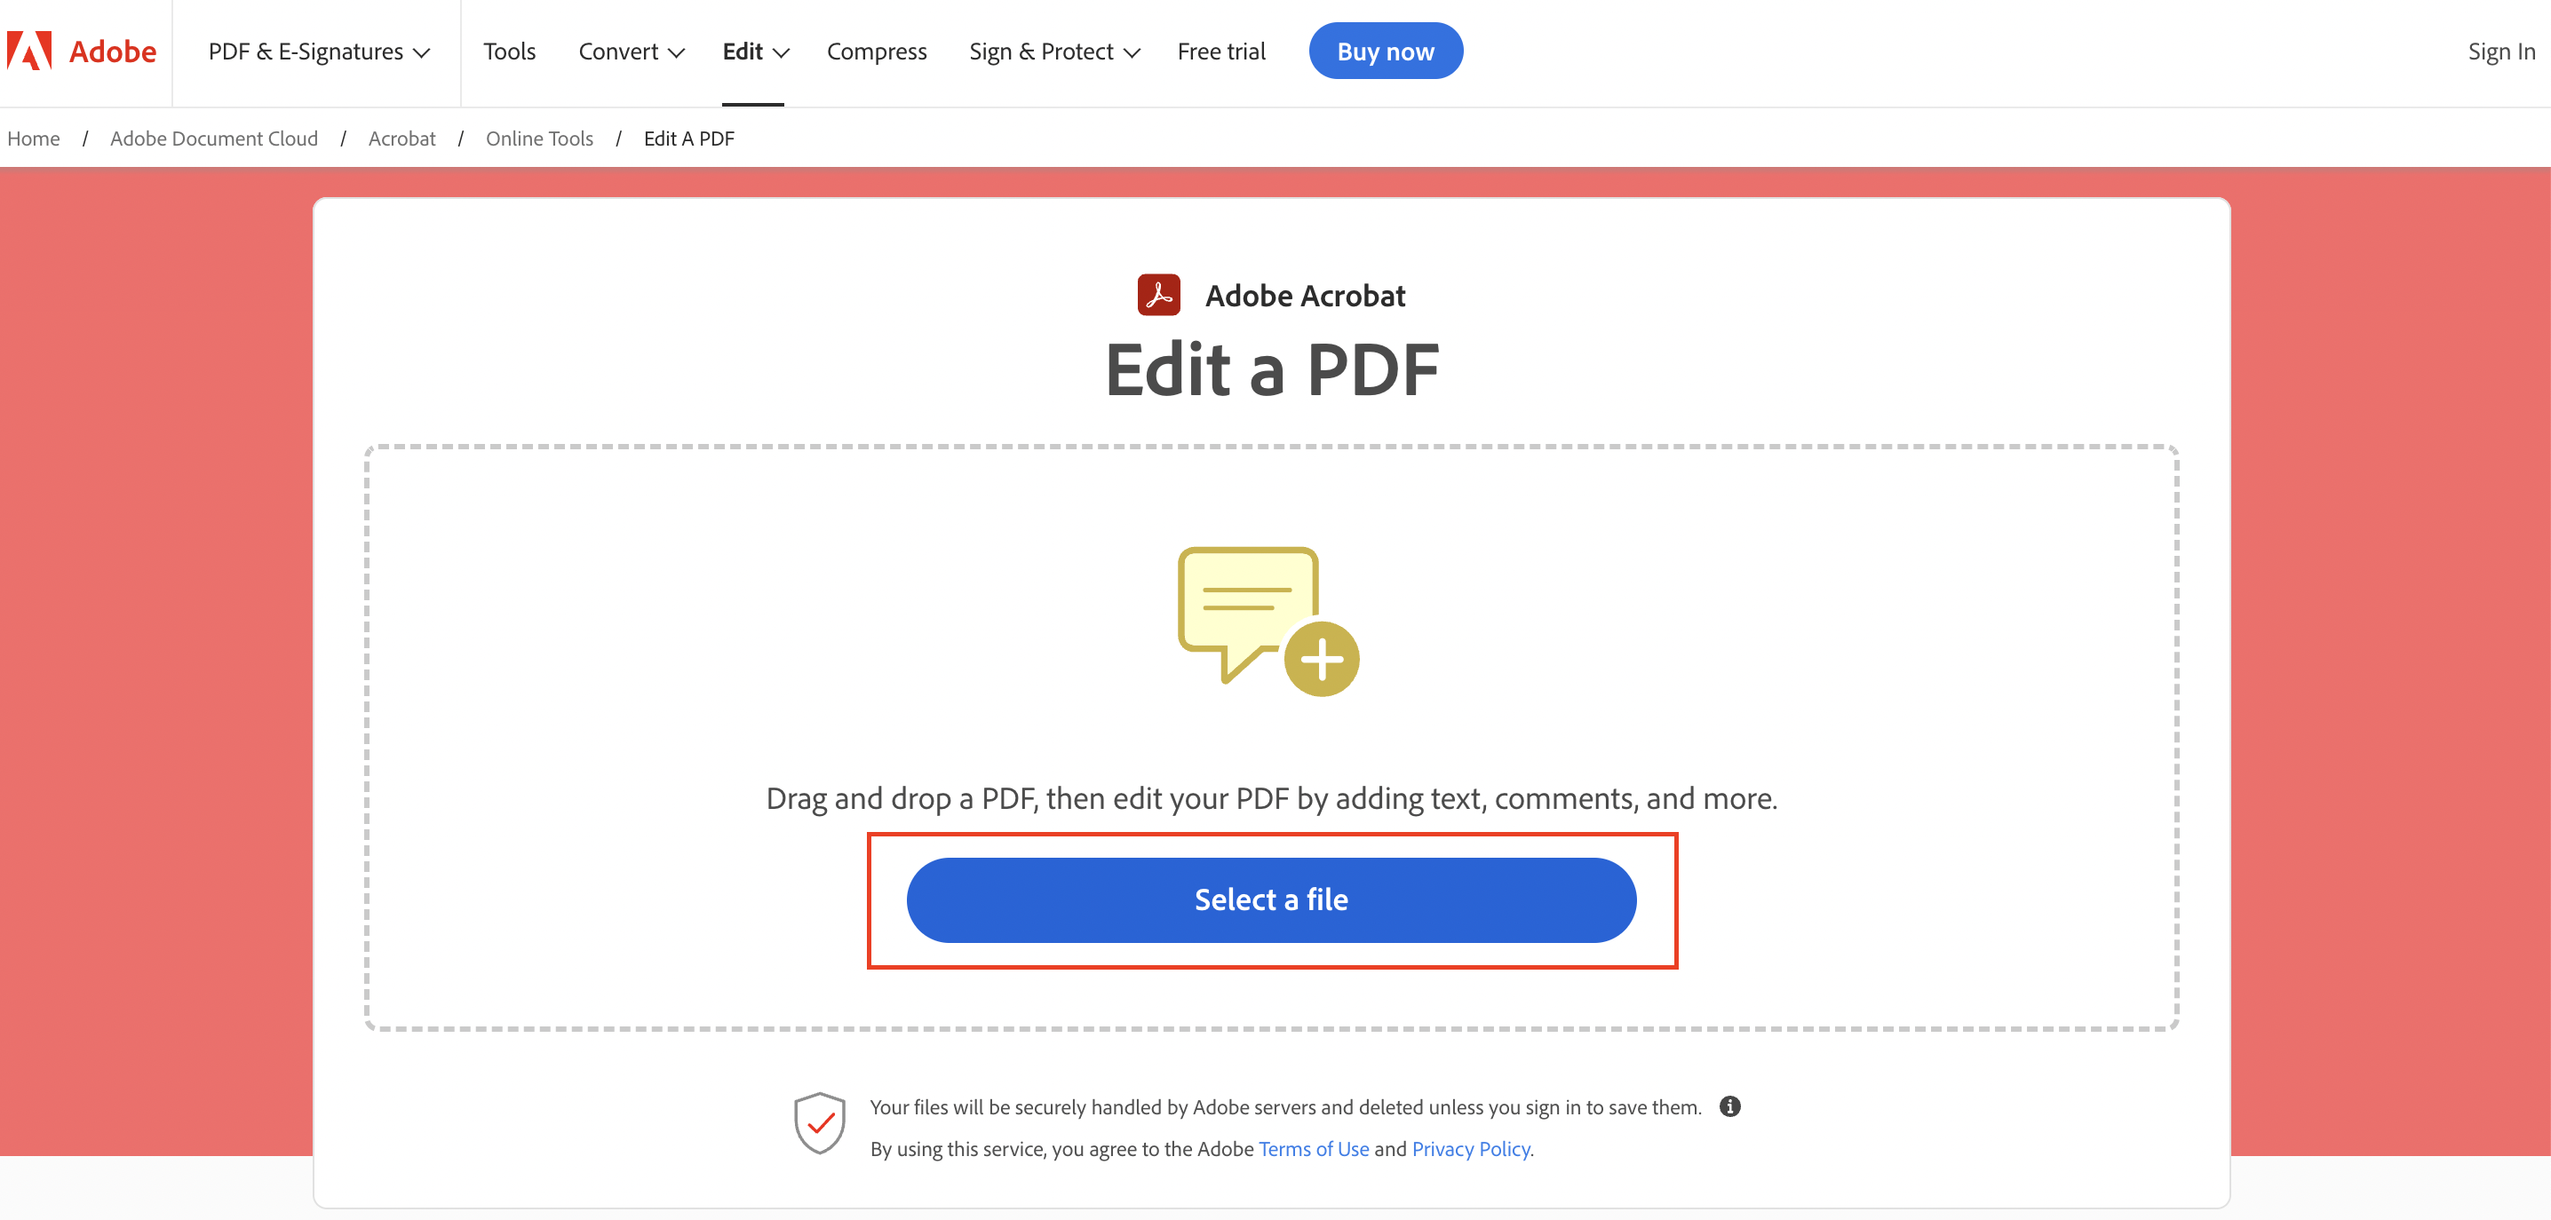Click the Tools menu item

point(509,51)
